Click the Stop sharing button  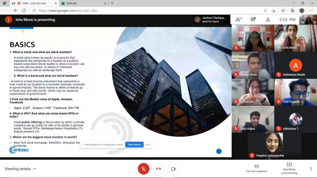click(134, 145)
